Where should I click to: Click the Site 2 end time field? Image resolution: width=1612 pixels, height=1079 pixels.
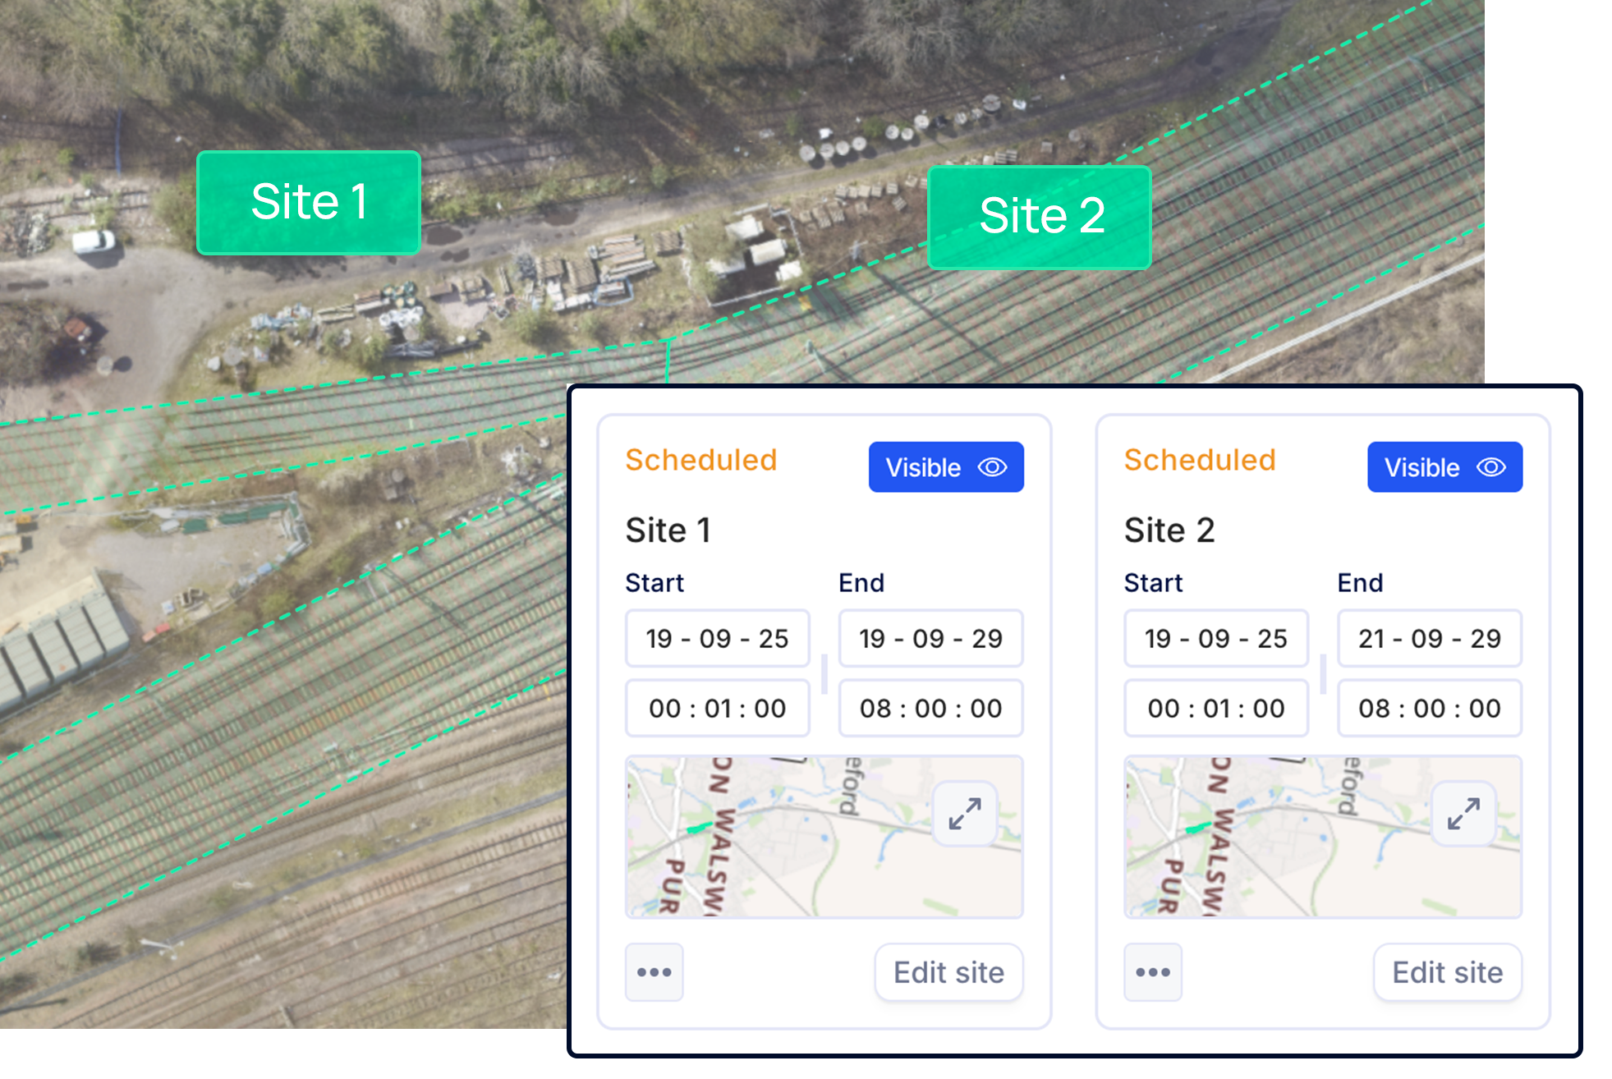click(x=1429, y=708)
